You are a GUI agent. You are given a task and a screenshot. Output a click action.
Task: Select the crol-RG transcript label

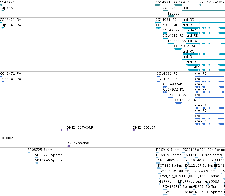tap(188, 52)
